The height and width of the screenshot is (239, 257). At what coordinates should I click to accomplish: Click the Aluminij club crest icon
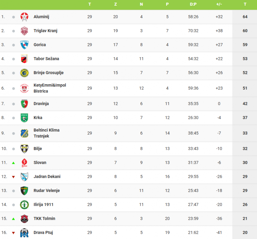click(x=25, y=17)
